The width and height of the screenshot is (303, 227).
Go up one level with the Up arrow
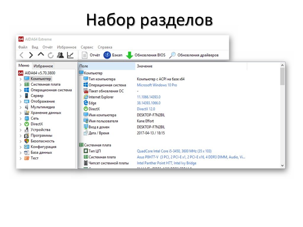click(x=41, y=54)
